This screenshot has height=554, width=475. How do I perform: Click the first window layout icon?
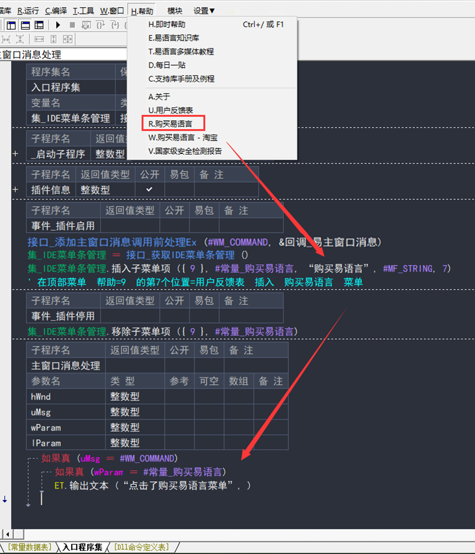[x=11, y=25]
